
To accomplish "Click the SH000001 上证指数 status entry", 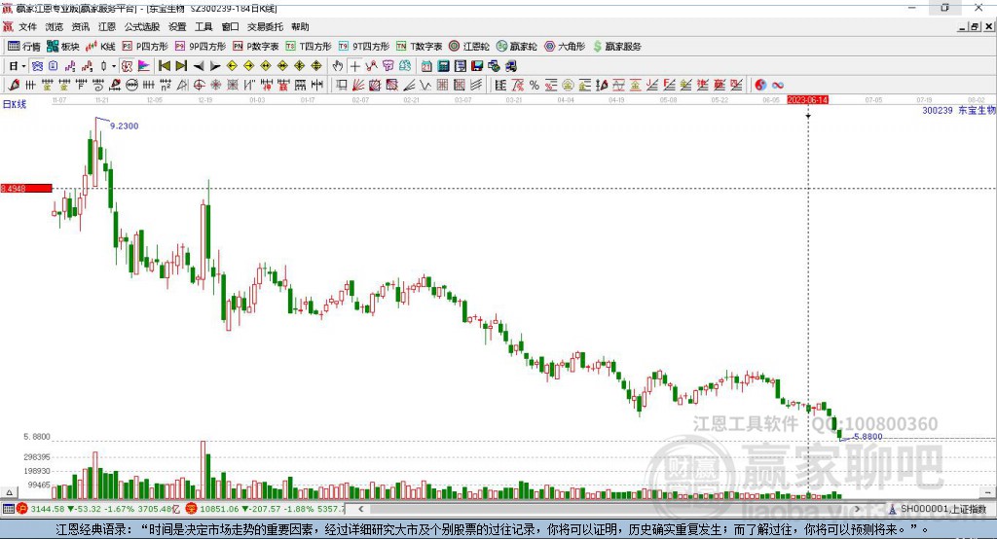I will [x=942, y=509].
